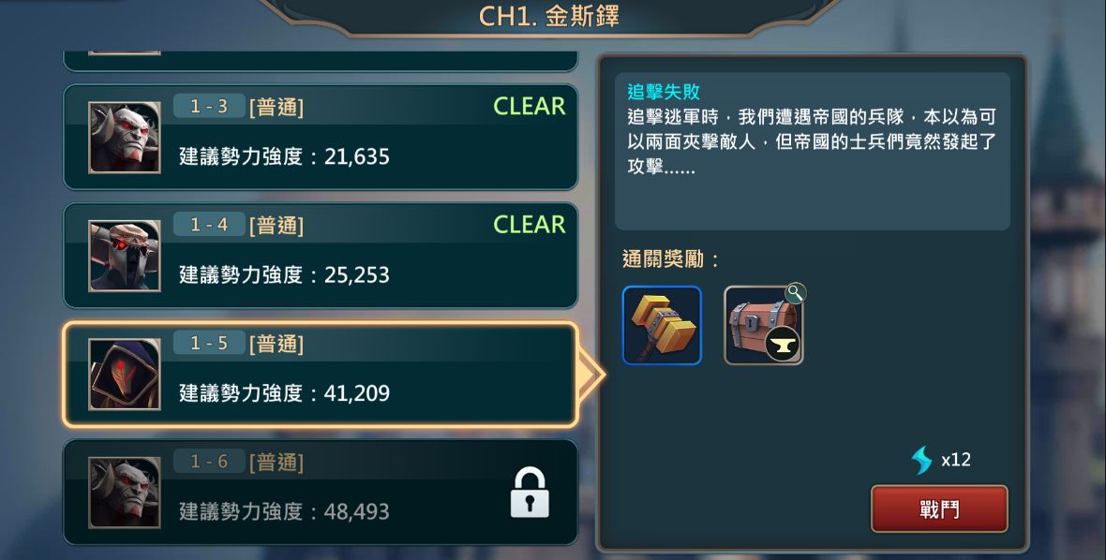Screen dimensions: 1106x560
Task: Click the skull-helmet enemy portrait for 1-4
Action: click(124, 256)
